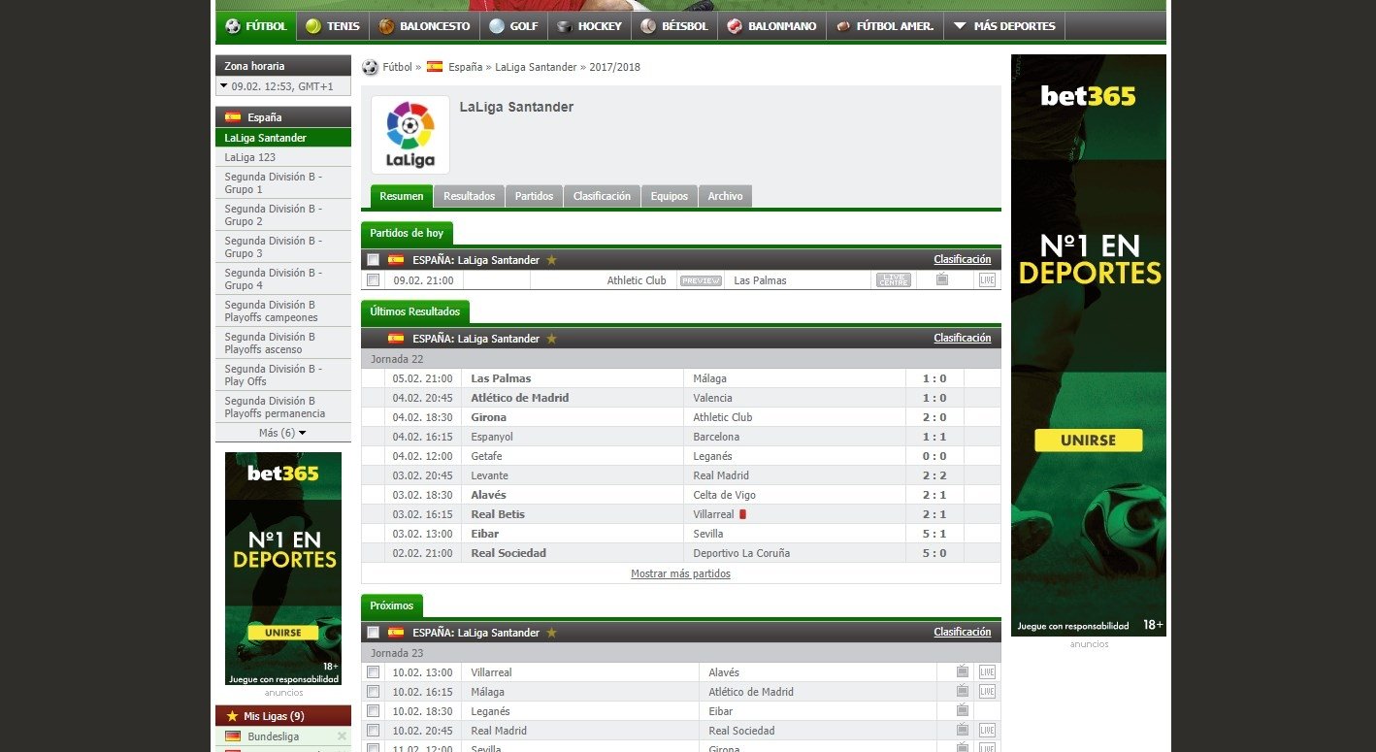Click star in Últimos Resultados league header
This screenshot has width=1376, height=752.
551,339
